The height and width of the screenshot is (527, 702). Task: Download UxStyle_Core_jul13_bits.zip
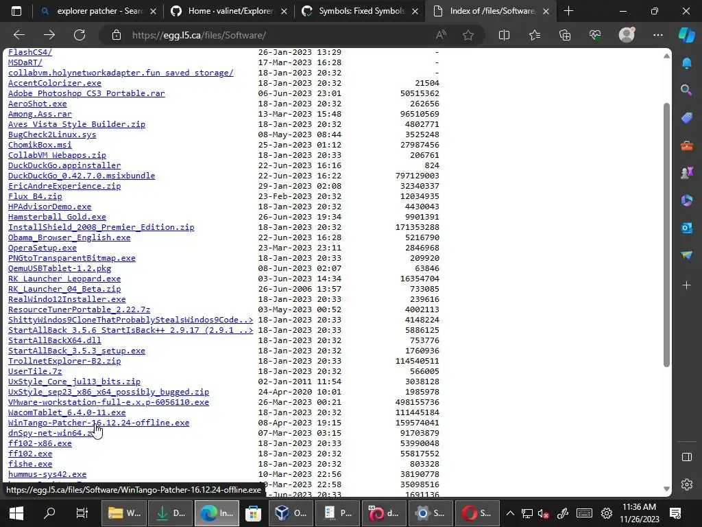coord(74,382)
